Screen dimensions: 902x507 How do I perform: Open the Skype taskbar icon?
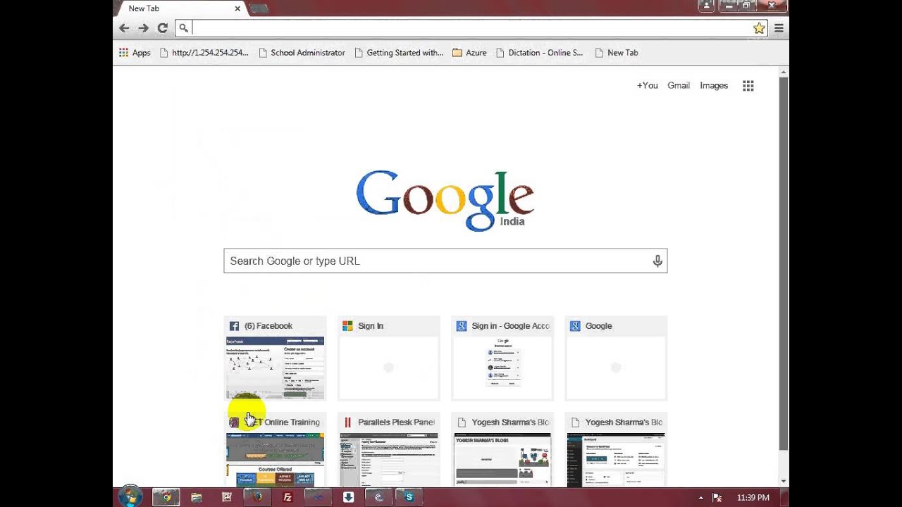click(x=409, y=497)
